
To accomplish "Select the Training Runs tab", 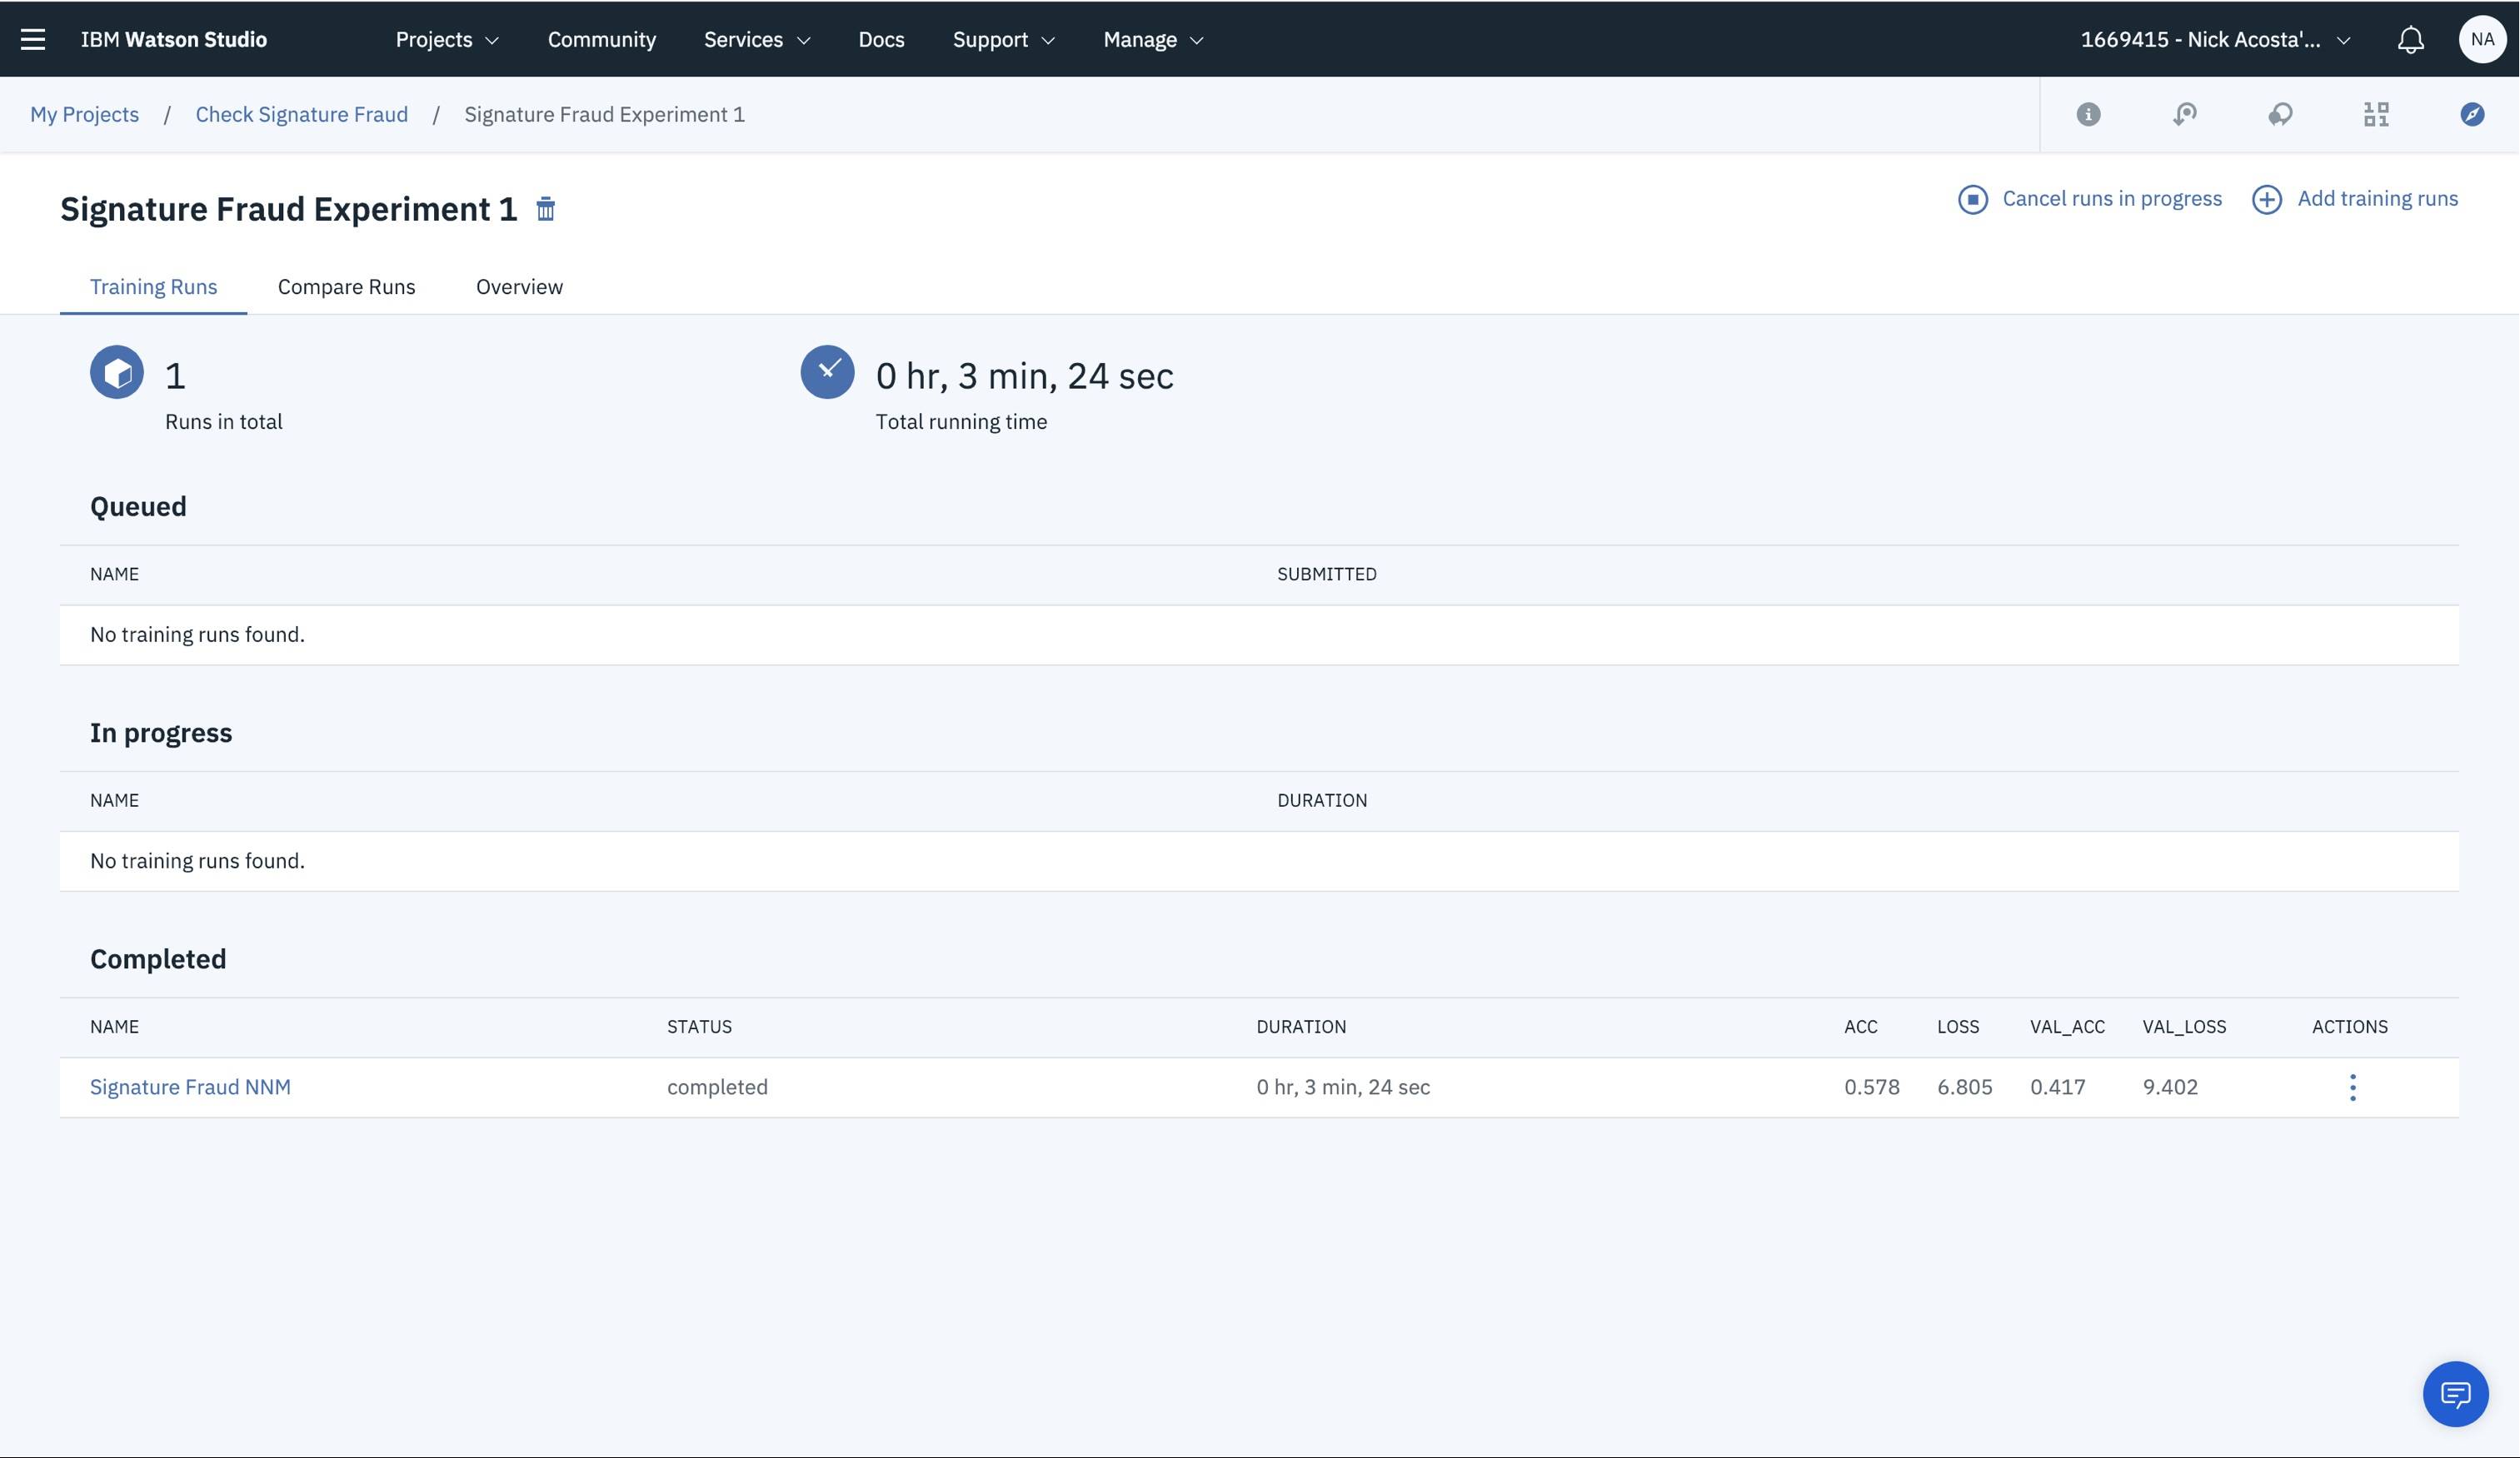I will tap(153, 286).
